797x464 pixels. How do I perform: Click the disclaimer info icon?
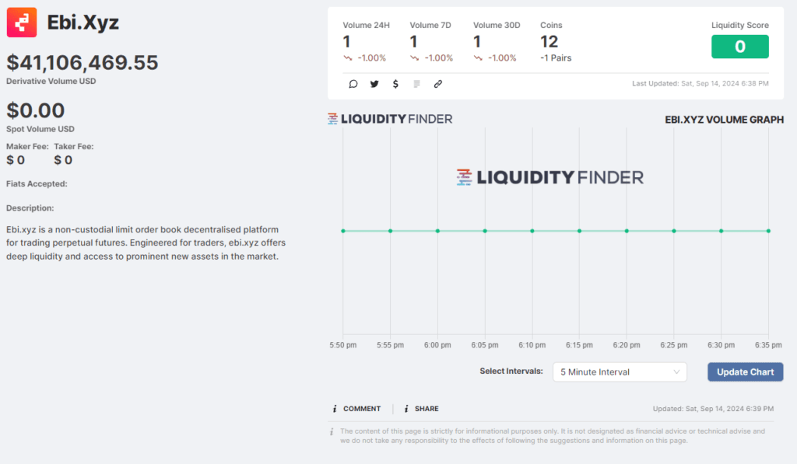pos(332,431)
